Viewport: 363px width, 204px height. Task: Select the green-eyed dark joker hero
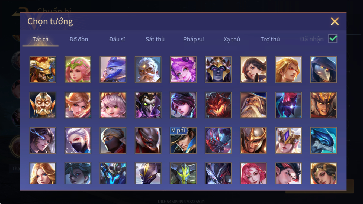(x=148, y=105)
